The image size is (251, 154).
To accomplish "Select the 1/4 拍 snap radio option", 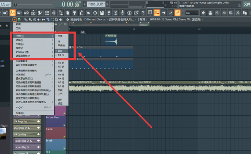I will (x=62, y=78).
